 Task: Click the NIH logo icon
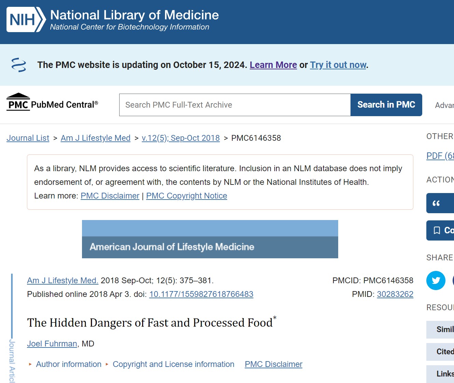tap(26, 20)
